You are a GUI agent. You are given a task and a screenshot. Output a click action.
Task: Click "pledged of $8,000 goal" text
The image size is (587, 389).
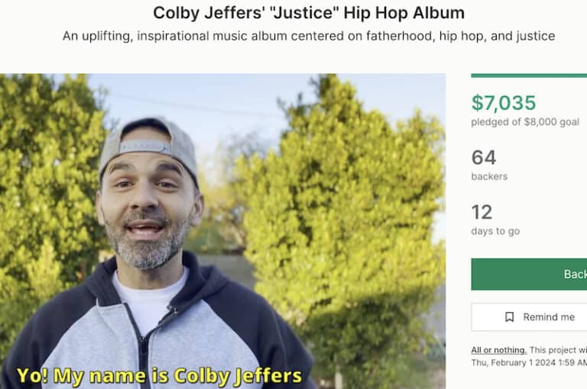click(x=525, y=122)
